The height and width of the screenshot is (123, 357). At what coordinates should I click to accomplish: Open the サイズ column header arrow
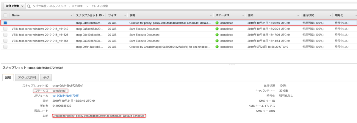click(125, 15)
